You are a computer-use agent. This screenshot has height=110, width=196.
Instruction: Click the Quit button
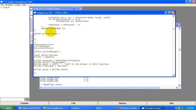pyautogui.click(x=171, y=103)
